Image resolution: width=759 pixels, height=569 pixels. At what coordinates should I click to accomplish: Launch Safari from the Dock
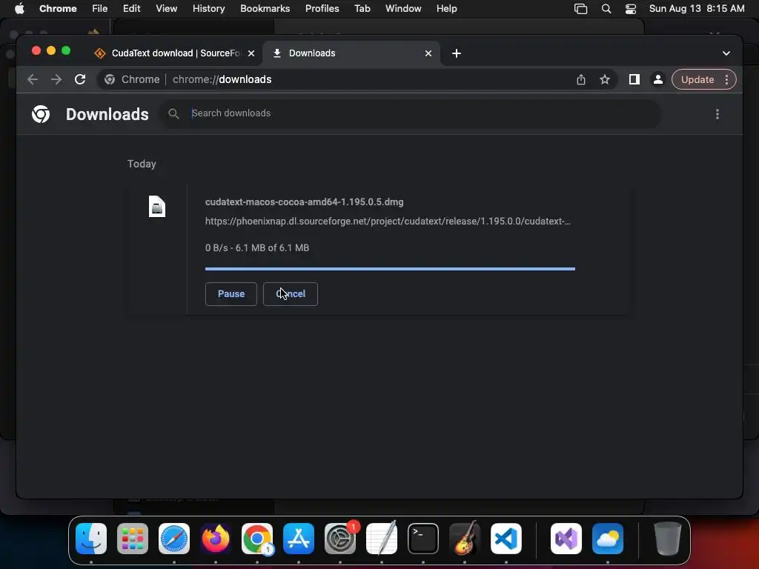pyautogui.click(x=174, y=539)
